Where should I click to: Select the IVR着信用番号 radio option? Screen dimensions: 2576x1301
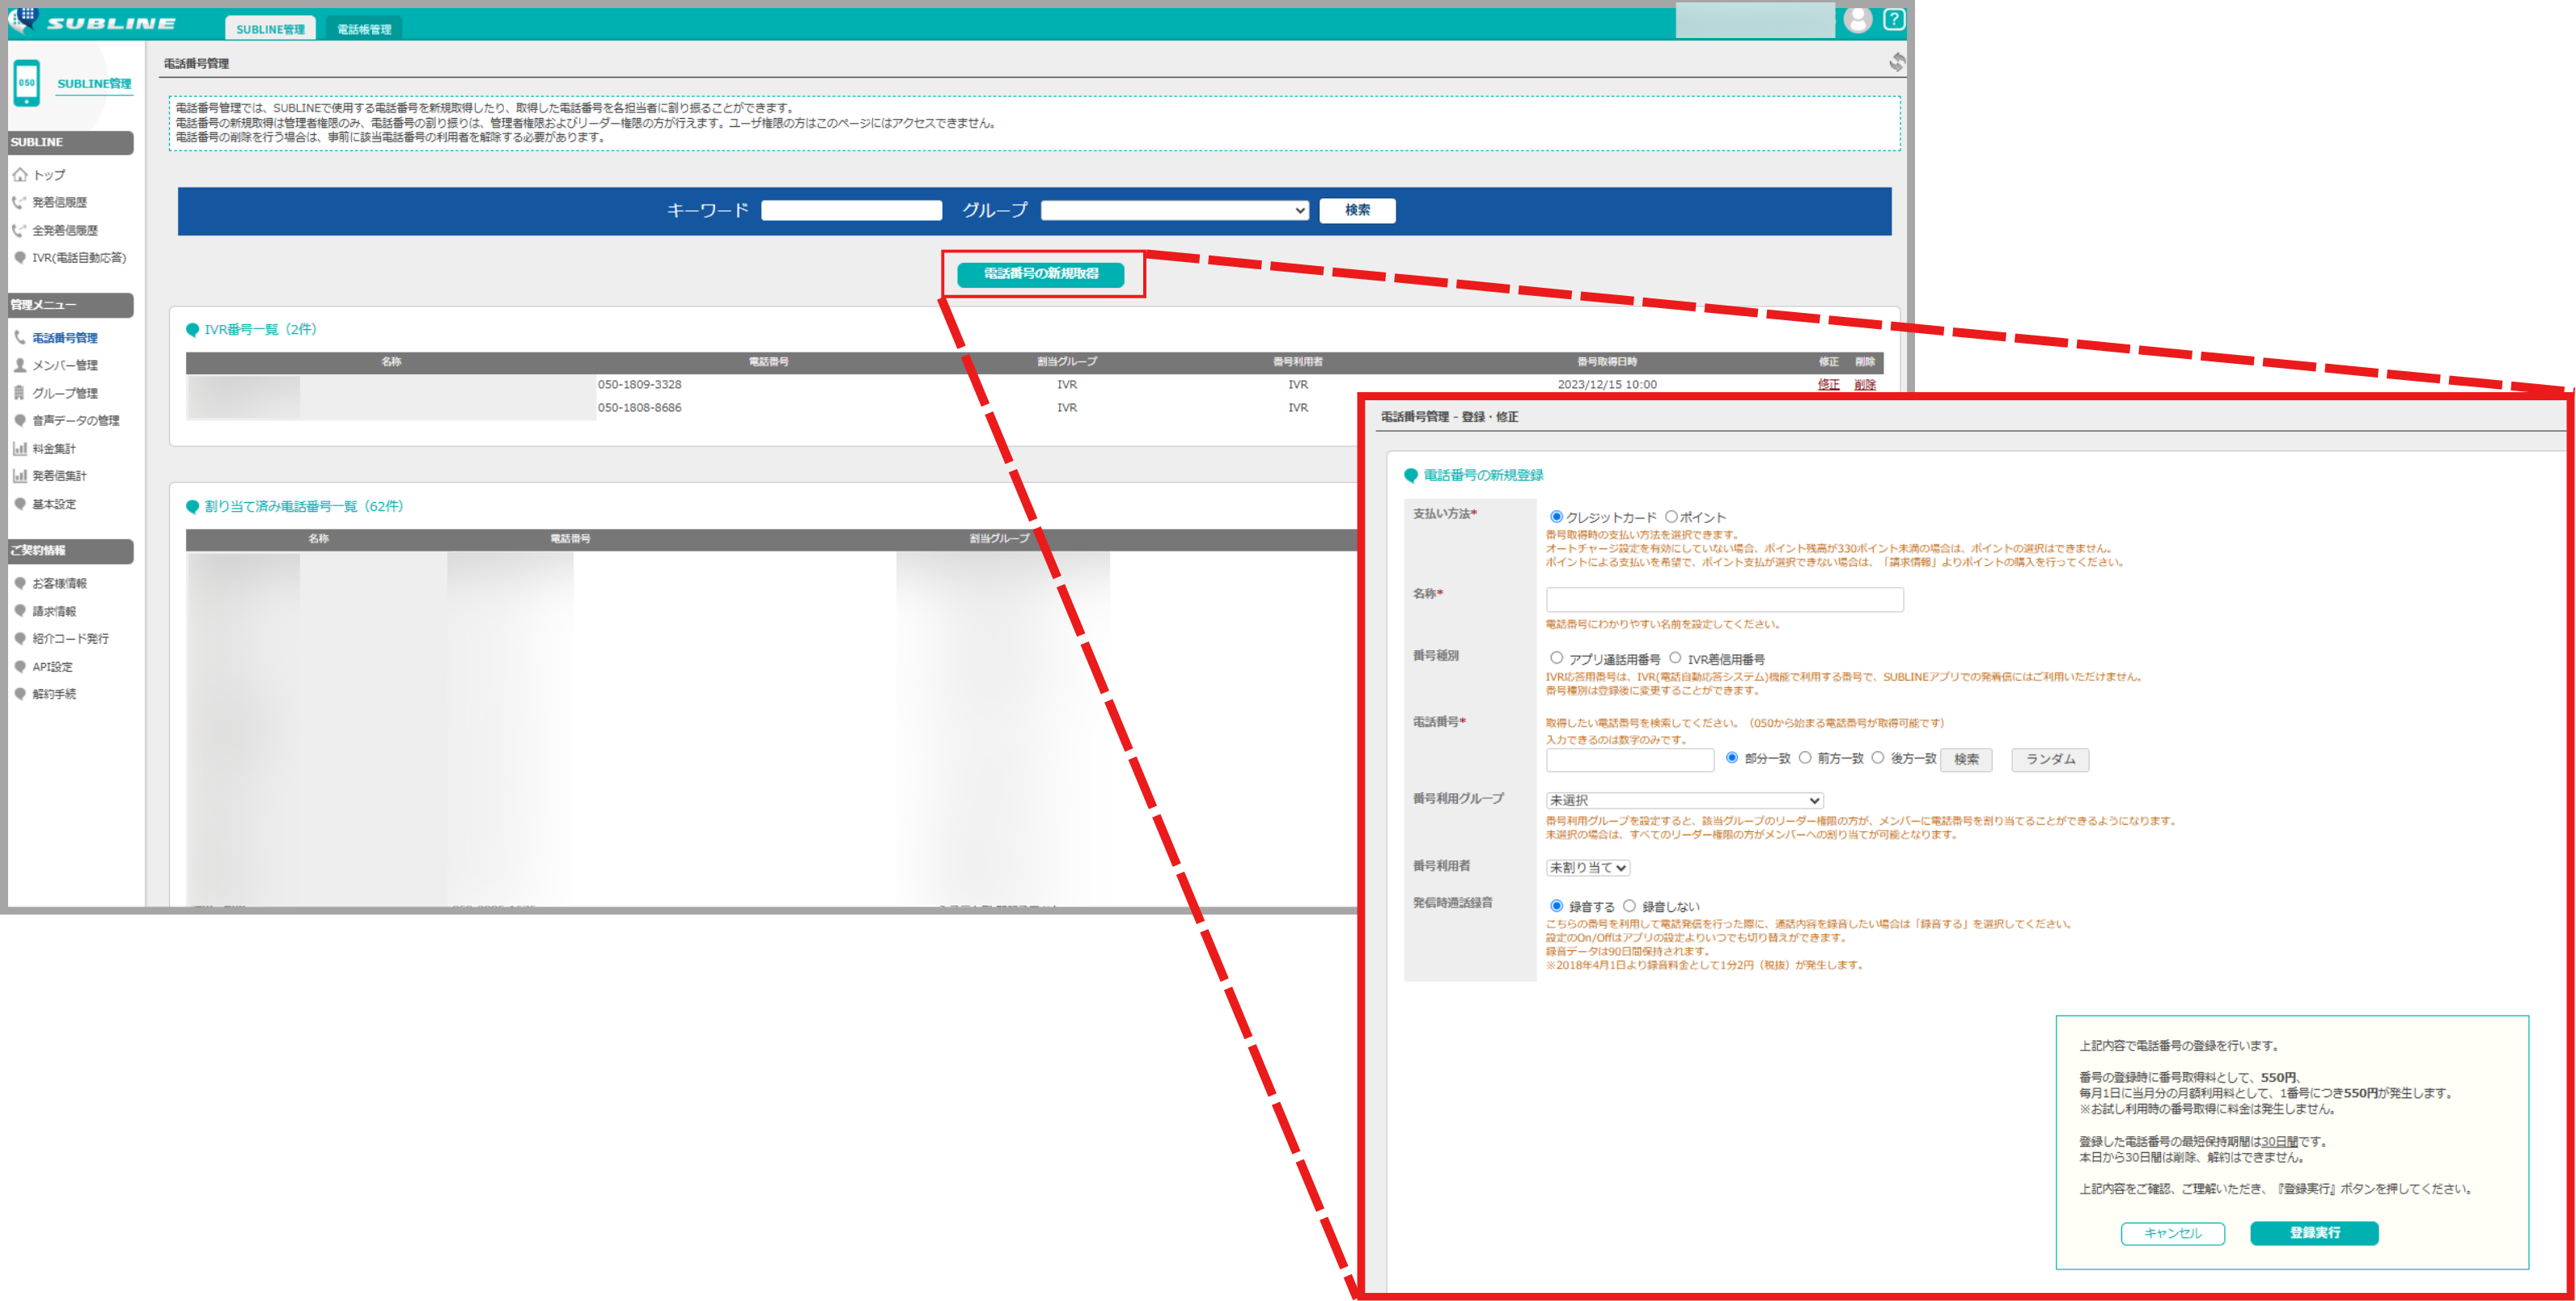pos(1675,657)
